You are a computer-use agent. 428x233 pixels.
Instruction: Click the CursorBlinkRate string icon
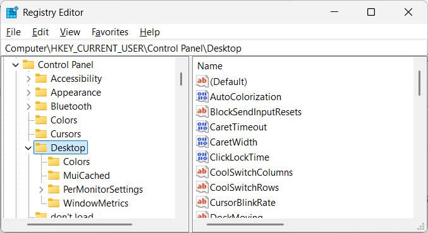(x=202, y=202)
